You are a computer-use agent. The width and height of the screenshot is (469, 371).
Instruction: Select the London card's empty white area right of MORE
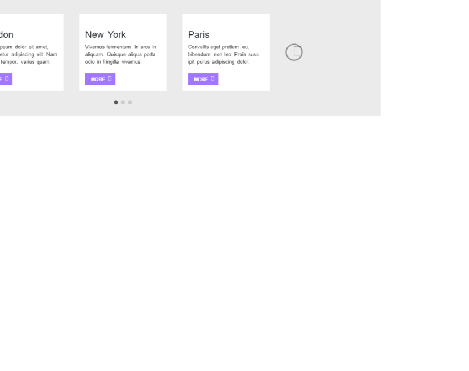tap(38, 79)
